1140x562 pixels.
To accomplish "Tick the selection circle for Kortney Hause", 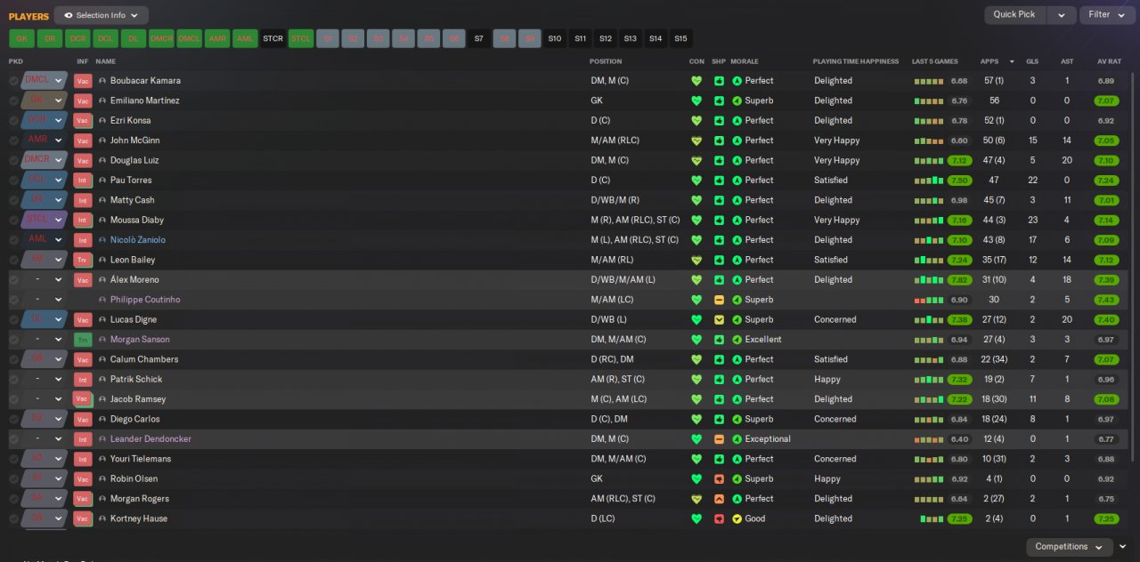I will pos(13,518).
